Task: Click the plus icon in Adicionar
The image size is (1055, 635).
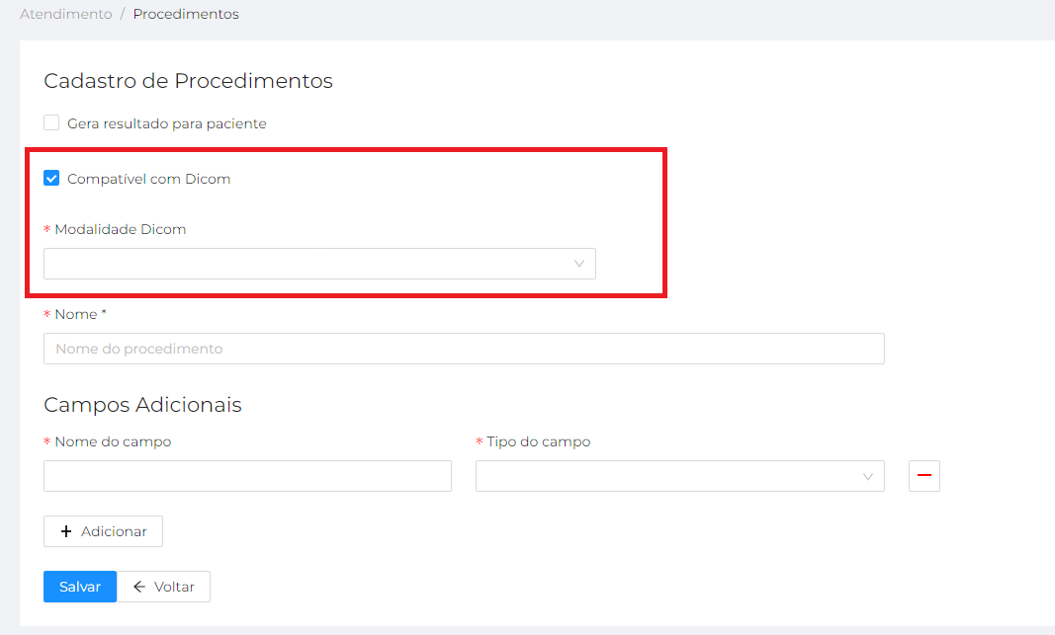Action: click(x=66, y=531)
